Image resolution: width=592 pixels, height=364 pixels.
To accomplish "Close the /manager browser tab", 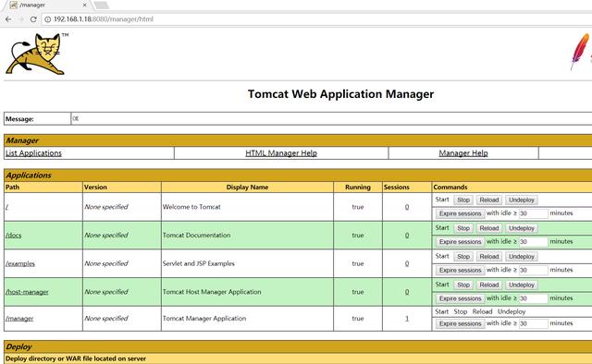I will tap(84, 6).
